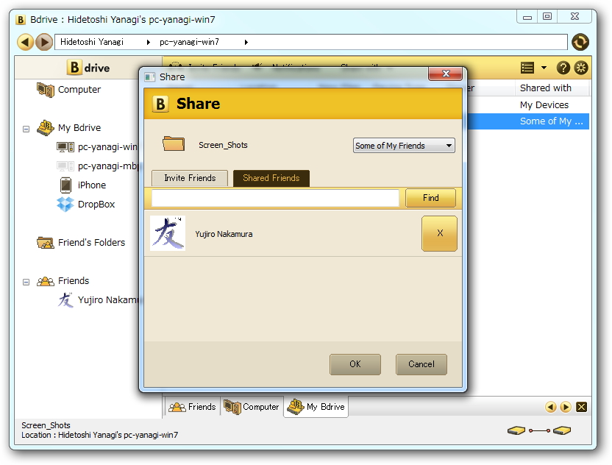Image resolution: width=612 pixels, height=465 pixels.
Task: Click the Bdrive B logo in the Share dialog header
Action: [x=160, y=104]
